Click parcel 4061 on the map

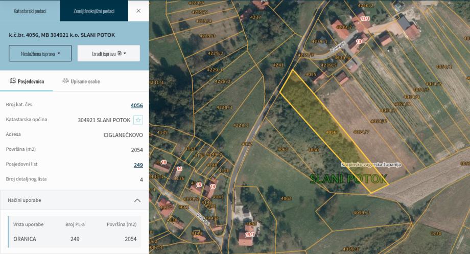coord(283,149)
